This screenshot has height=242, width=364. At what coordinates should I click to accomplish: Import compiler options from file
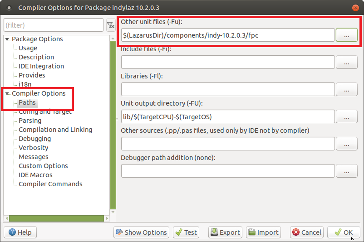(264, 232)
